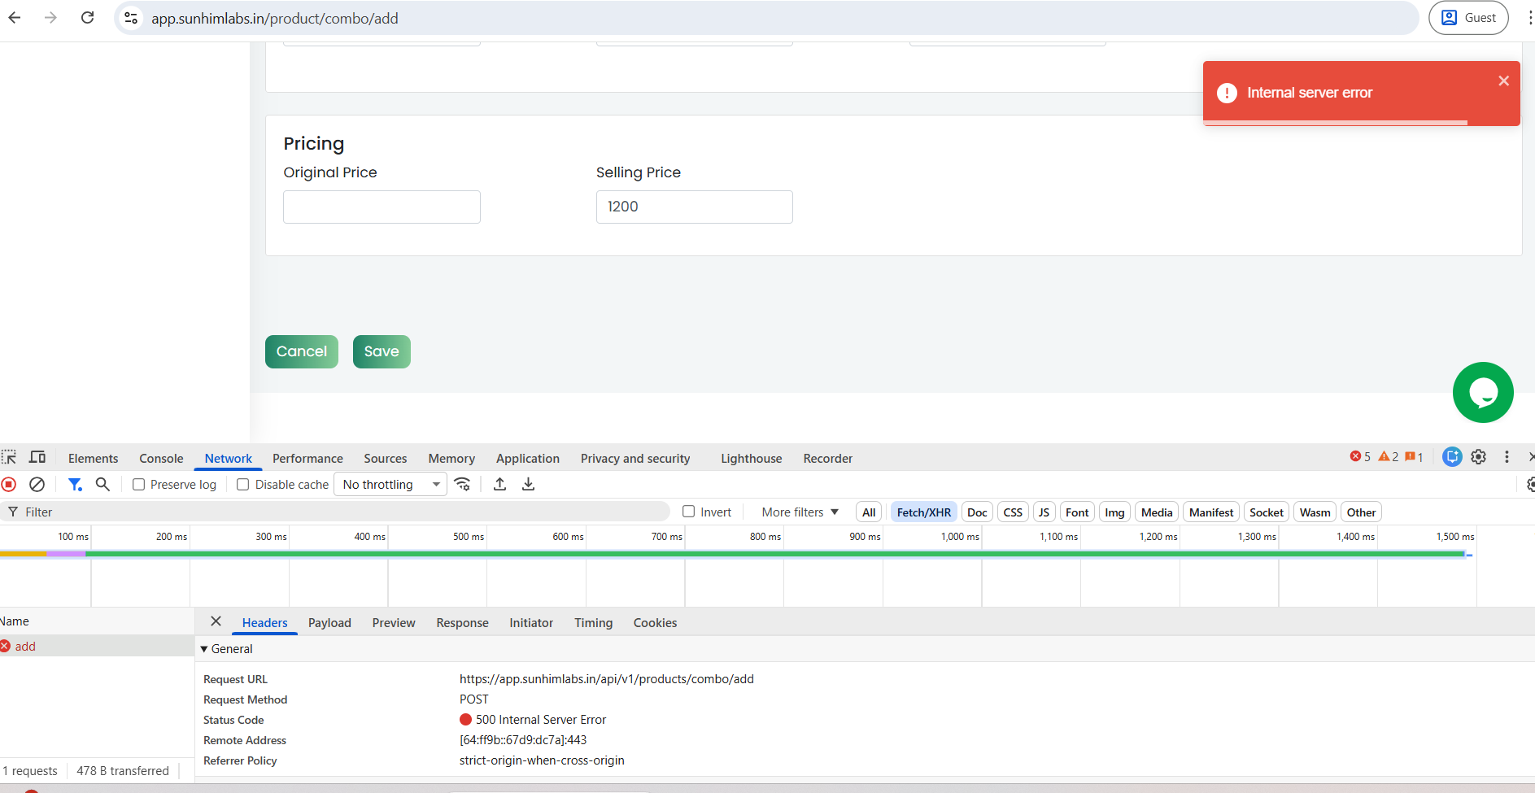Click the import HAR upload icon
This screenshot has height=793, width=1535.
pyautogui.click(x=500, y=485)
